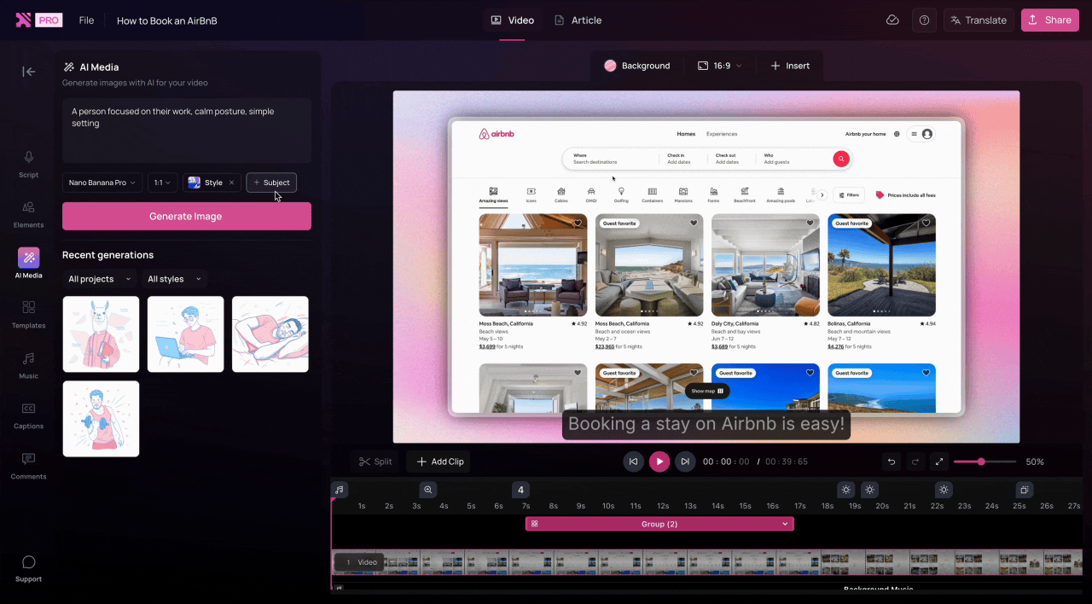Select the man lifting dumbbells thumbnail
The width and height of the screenshot is (1092, 604).
(101, 419)
